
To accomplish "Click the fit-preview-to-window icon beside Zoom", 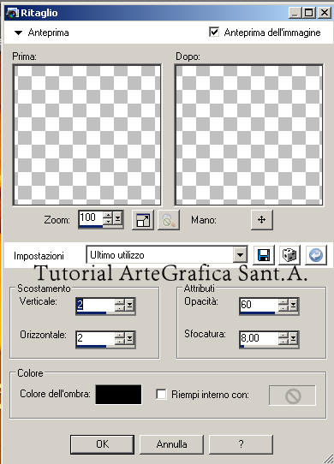I will [143, 220].
